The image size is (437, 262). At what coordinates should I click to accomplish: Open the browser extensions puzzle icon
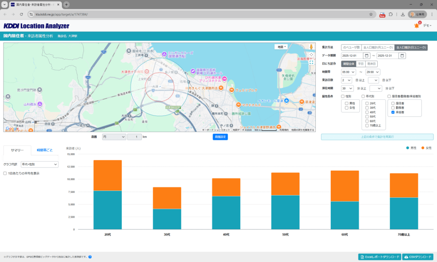coord(390,14)
